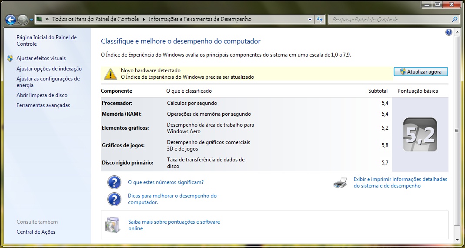This screenshot has width=465, height=248.
Task: Click the Processador row label
Action: (117, 103)
